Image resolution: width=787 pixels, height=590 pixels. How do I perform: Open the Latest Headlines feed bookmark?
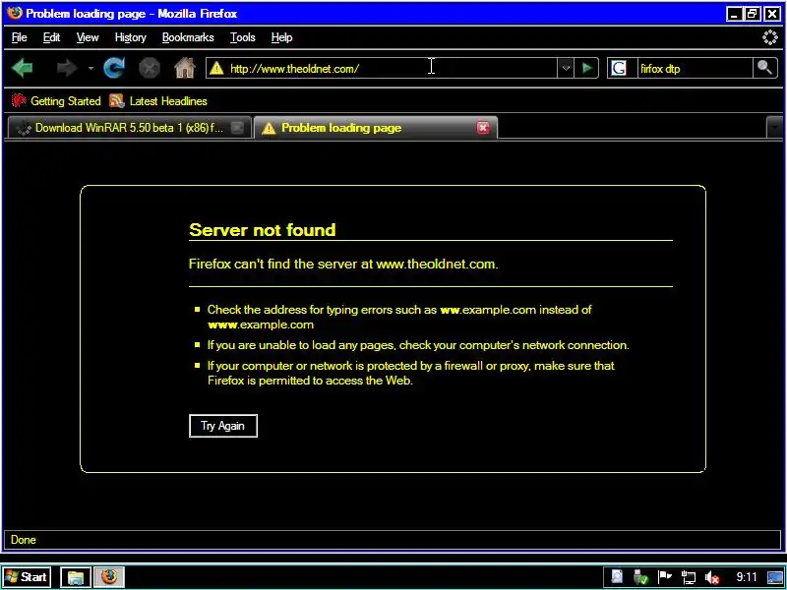pos(158,101)
